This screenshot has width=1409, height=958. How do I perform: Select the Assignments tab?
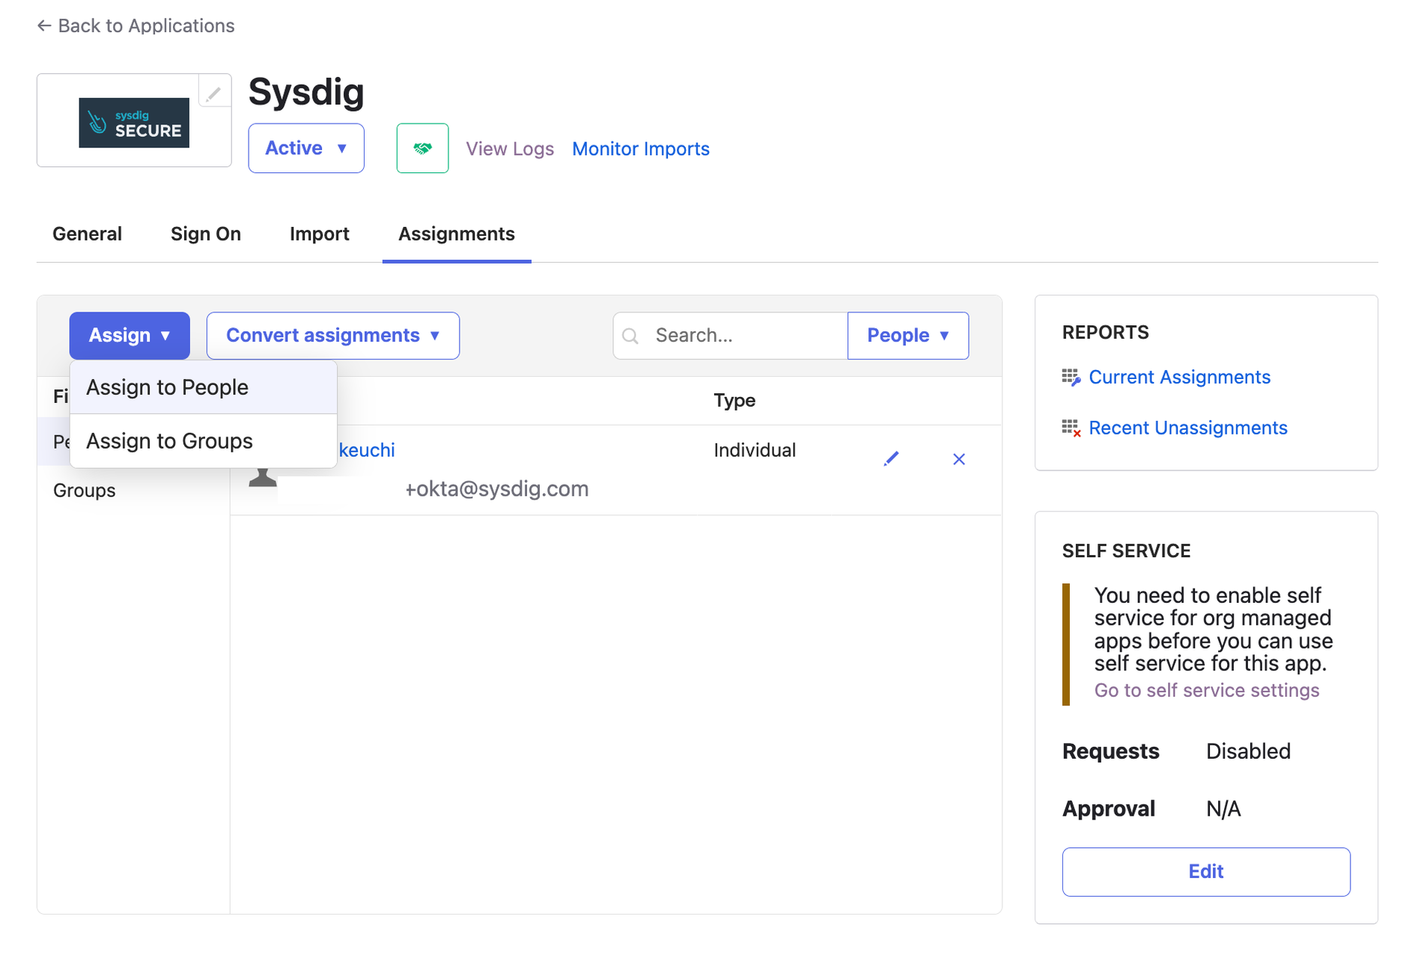457,234
